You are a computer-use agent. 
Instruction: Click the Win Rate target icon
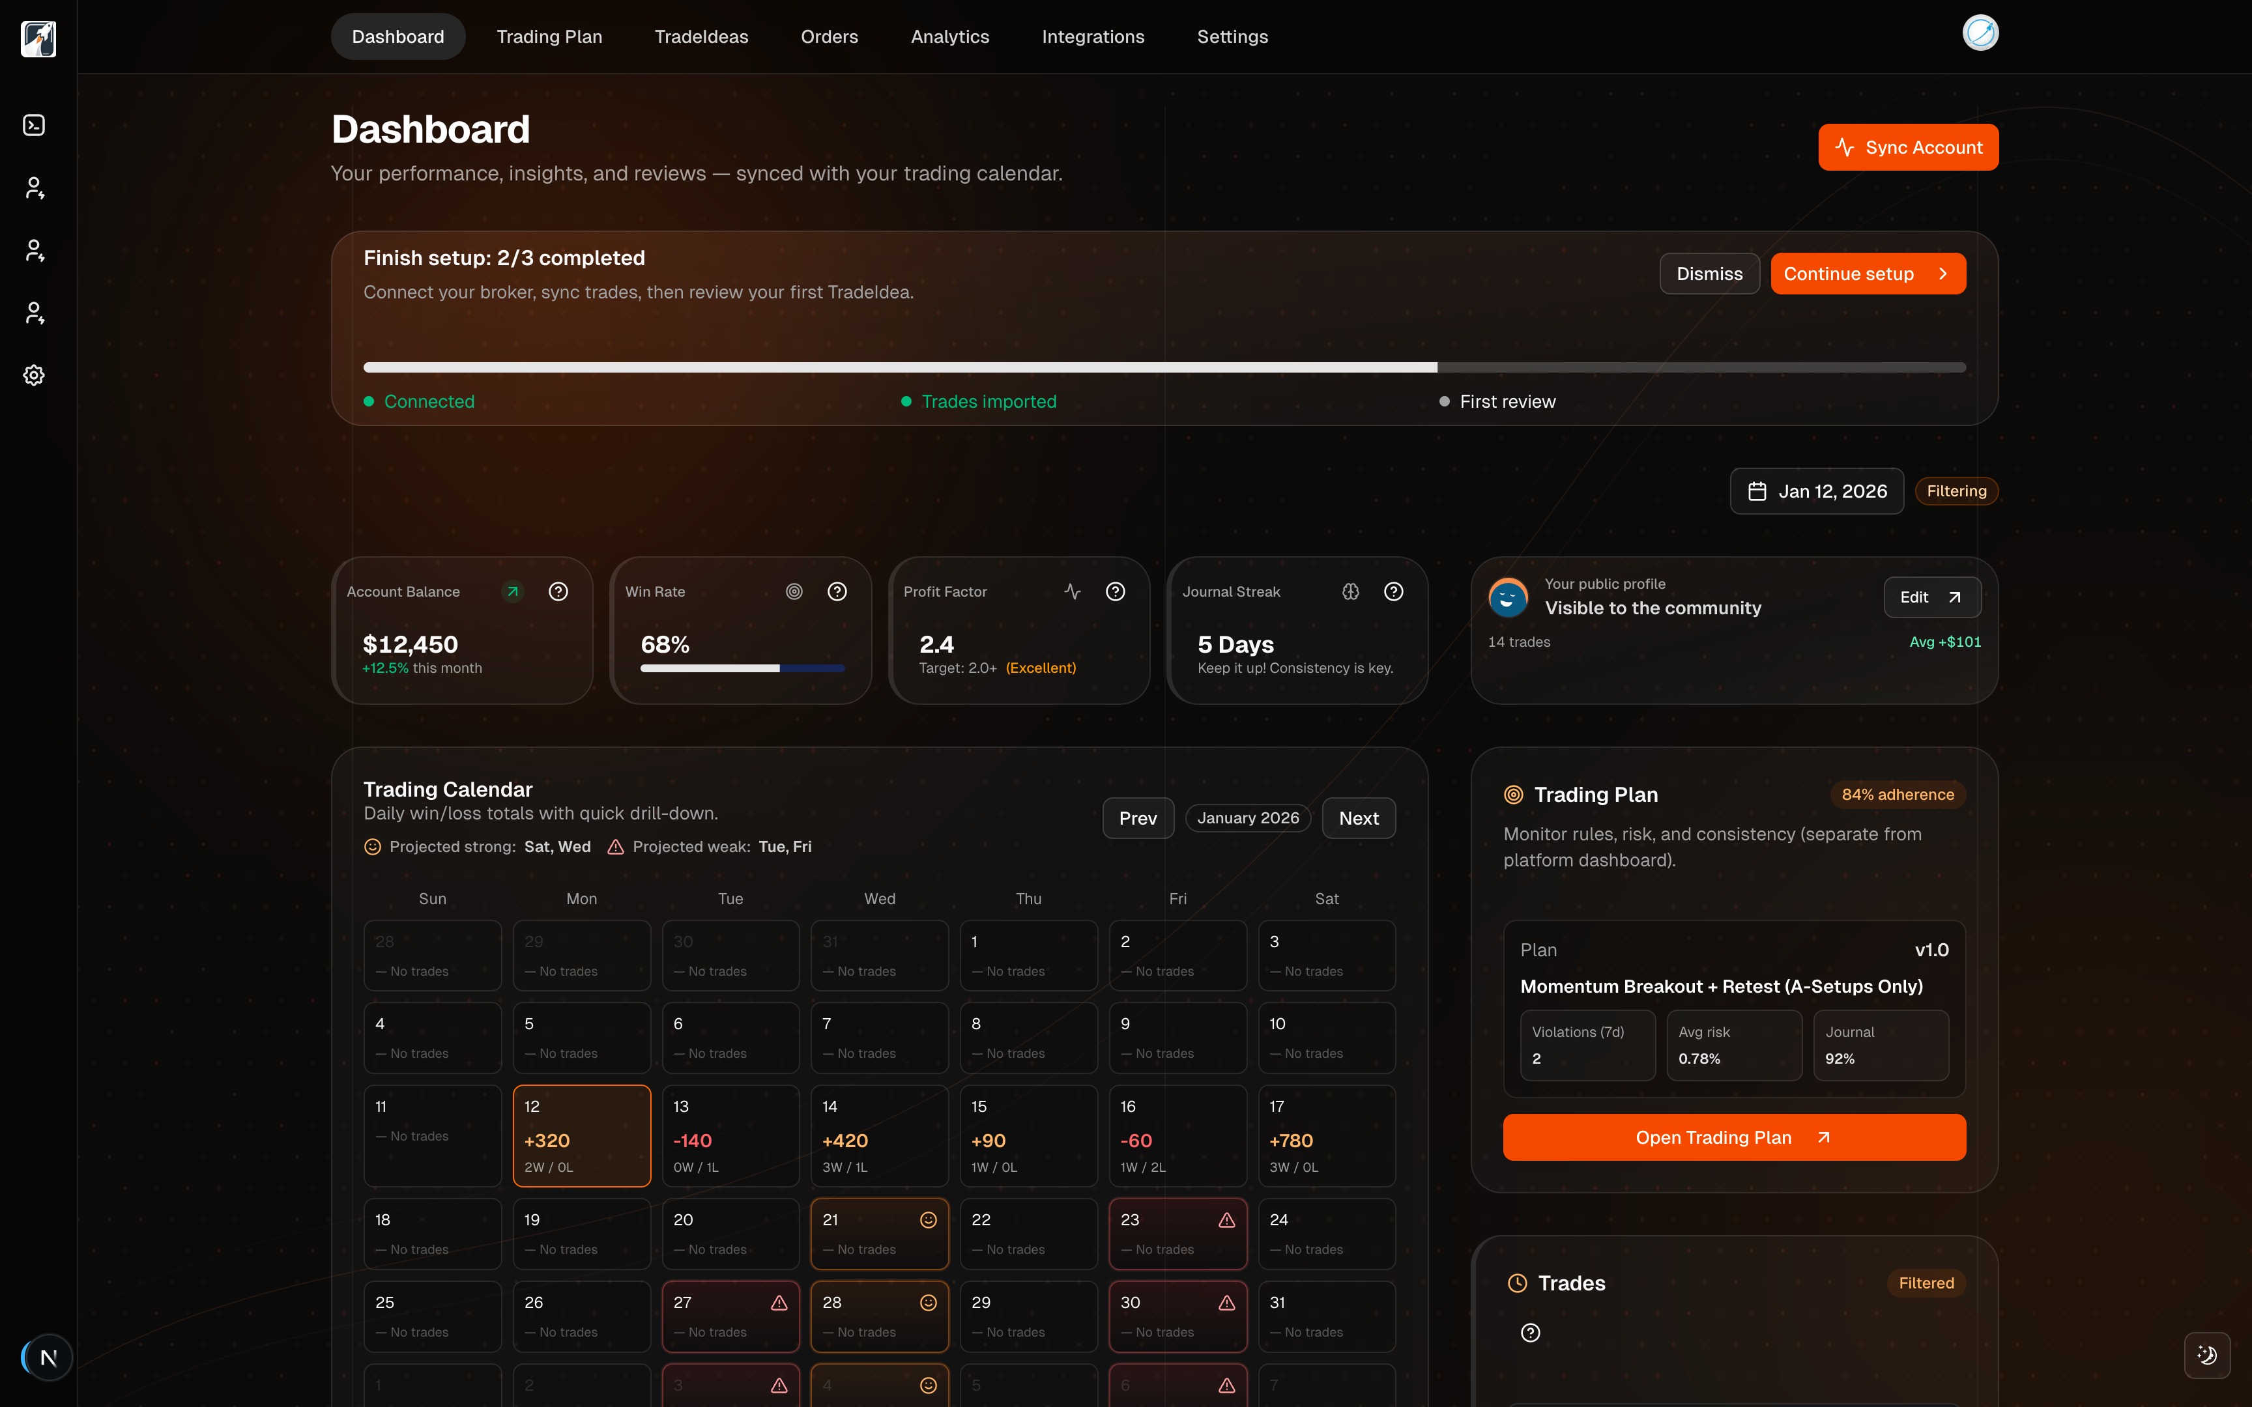pyautogui.click(x=794, y=592)
